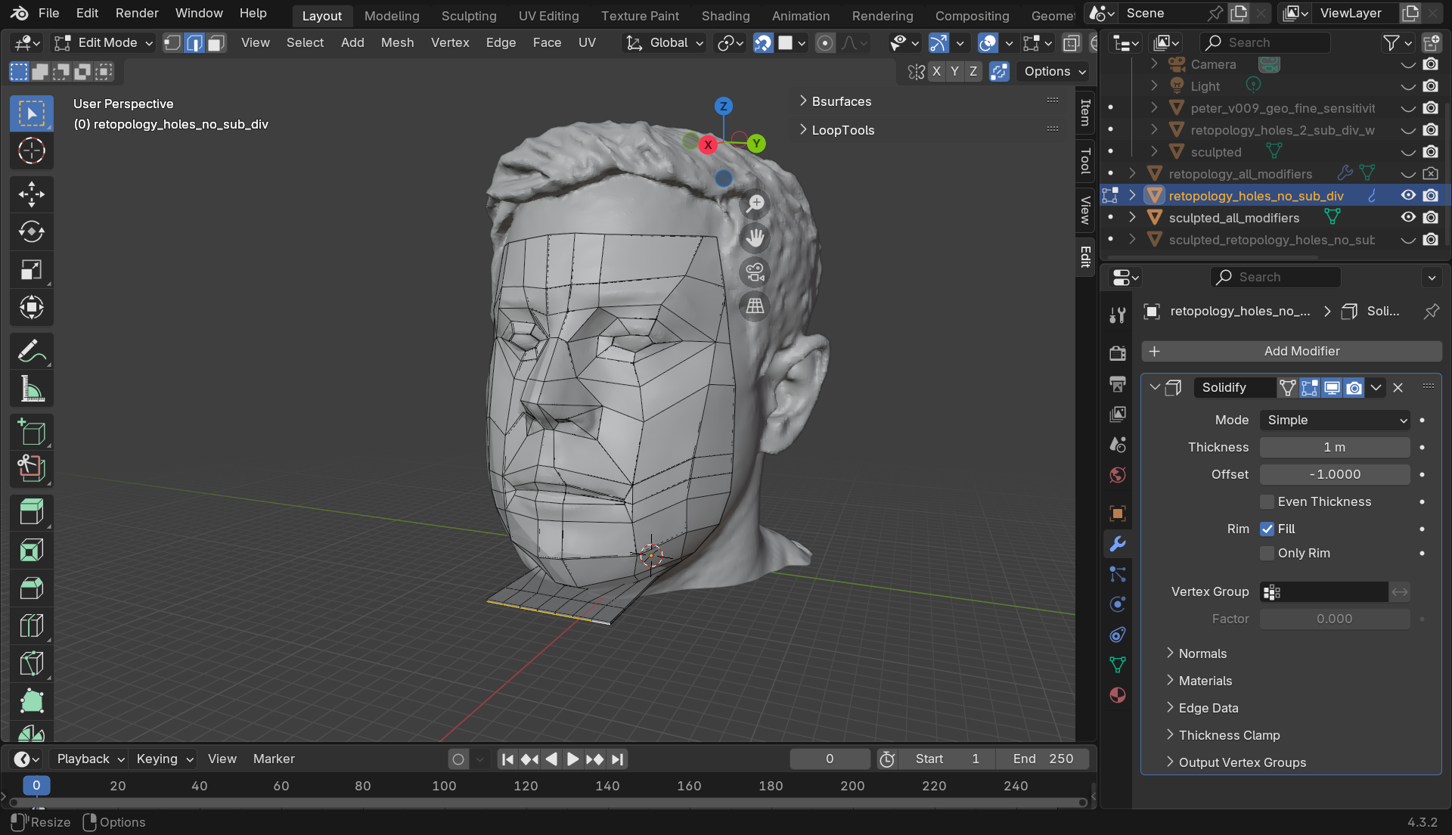
Task: Uncheck the Rim Fill checkbox
Action: point(1267,529)
